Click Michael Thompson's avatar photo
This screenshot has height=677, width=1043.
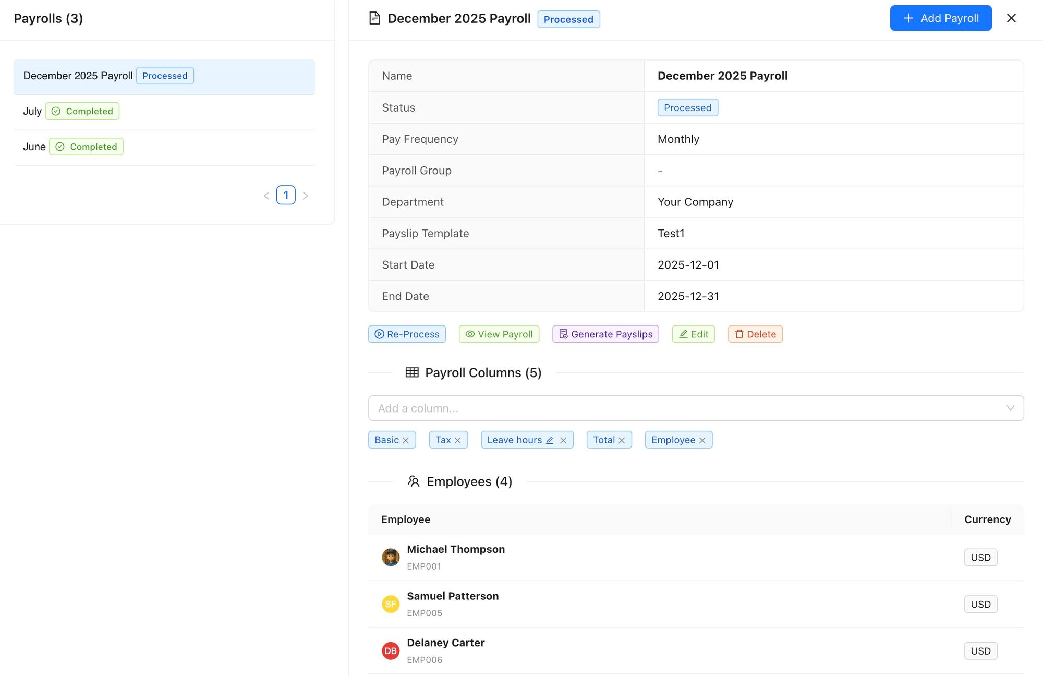391,557
